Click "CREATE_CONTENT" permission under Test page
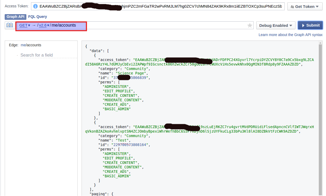326x196 pixels. (120, 163)
